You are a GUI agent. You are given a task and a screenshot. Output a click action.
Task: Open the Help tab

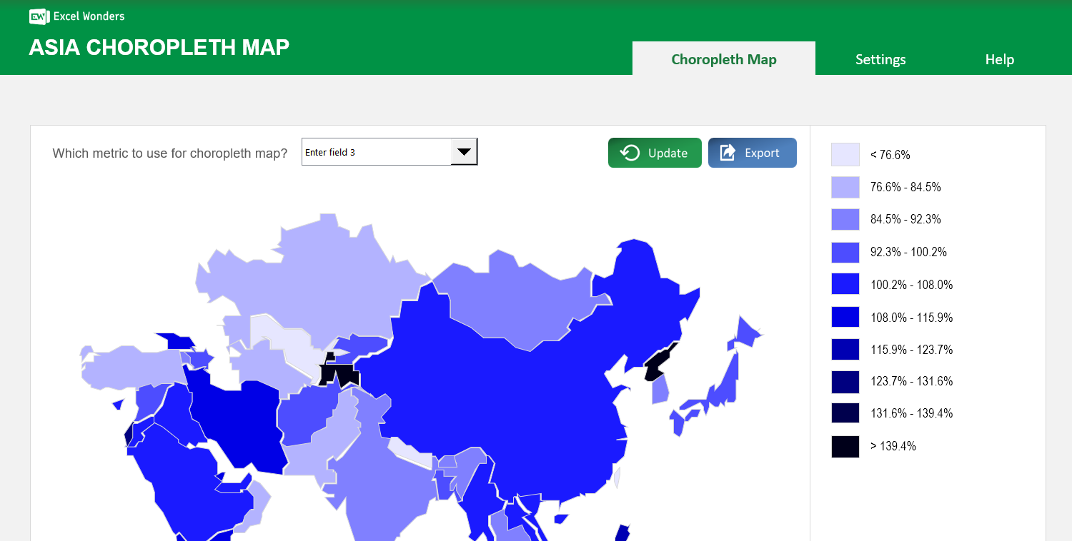click(x=999, y=59)
